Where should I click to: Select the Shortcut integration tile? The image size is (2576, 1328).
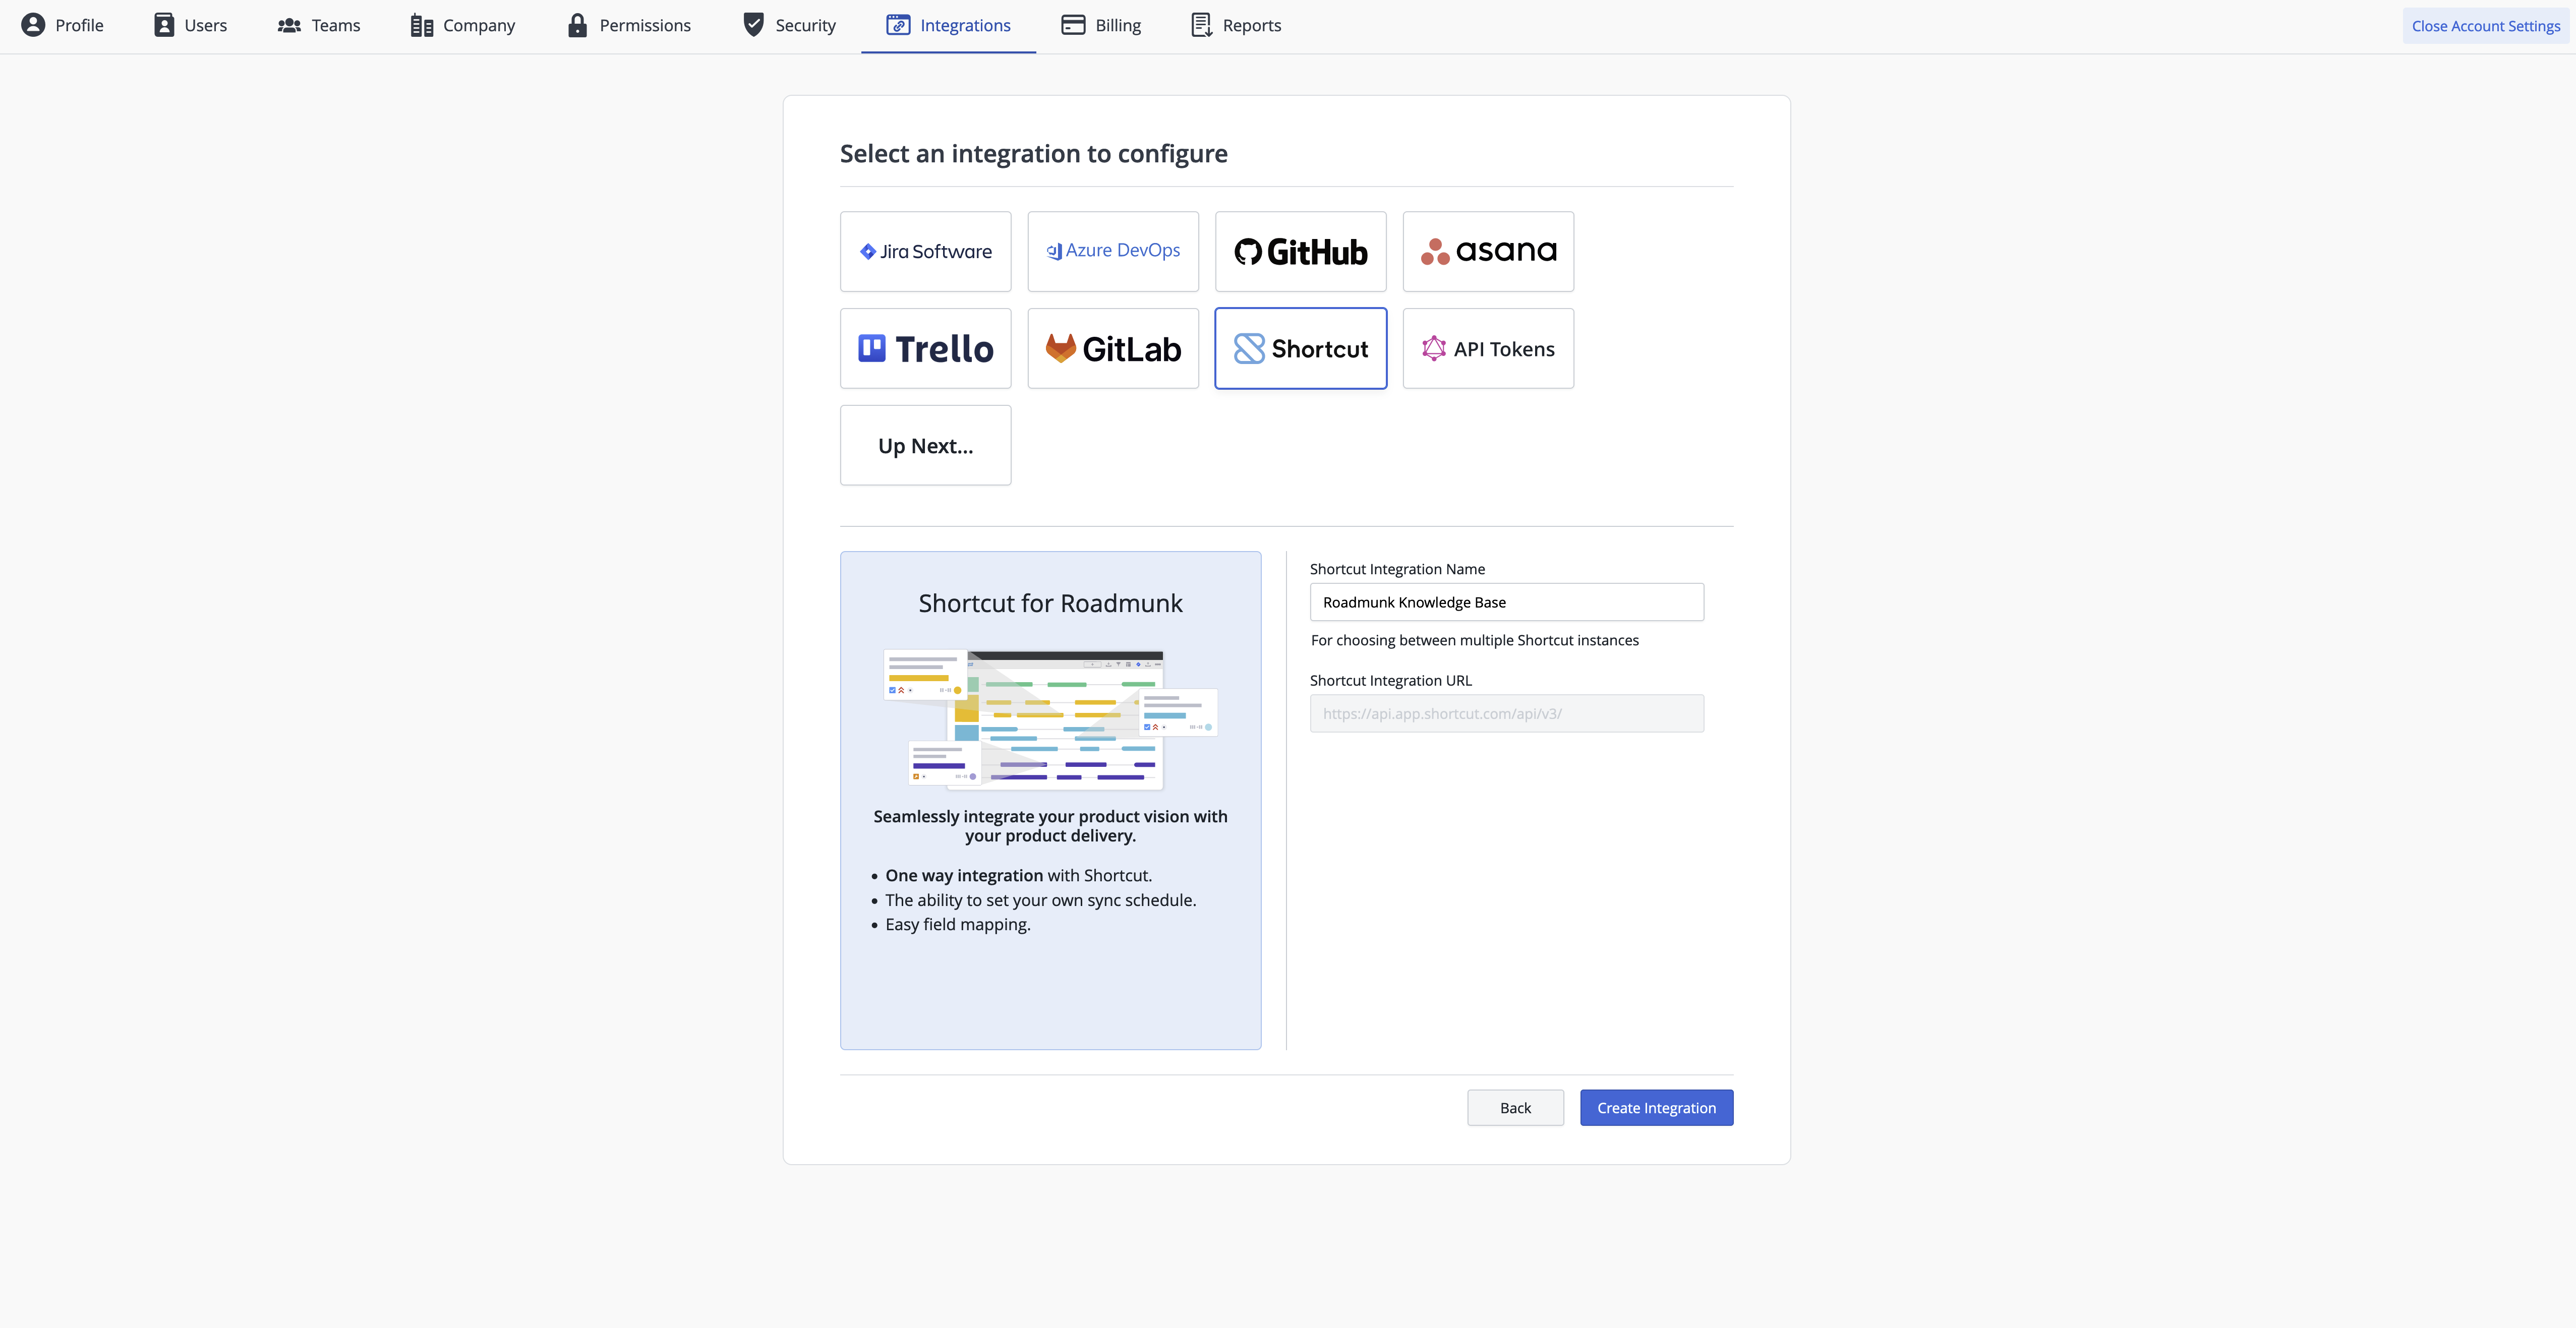pyautogui.click(x=1300, y=348)
